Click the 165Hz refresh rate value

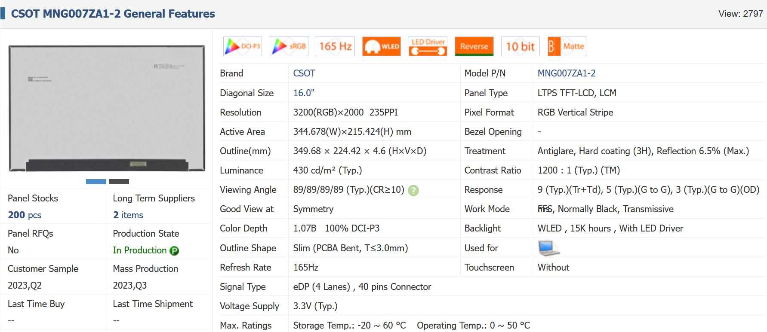tap(306, 268)
